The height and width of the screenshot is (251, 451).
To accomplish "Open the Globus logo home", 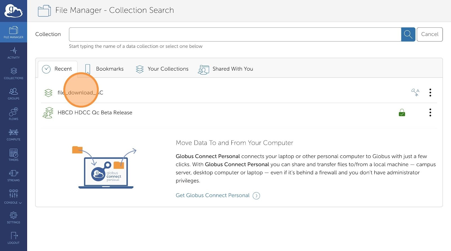I will pyautogui.click(x=13, y=11).
